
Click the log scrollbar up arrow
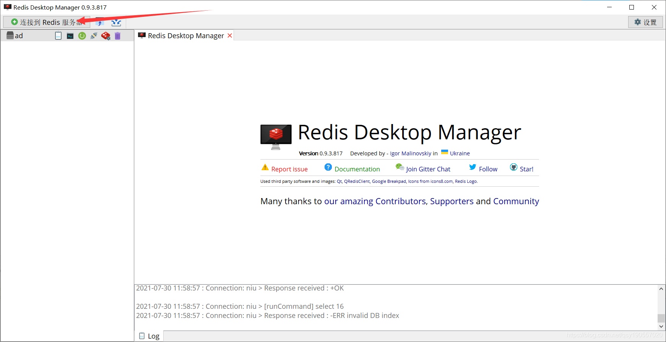point(661,289)
